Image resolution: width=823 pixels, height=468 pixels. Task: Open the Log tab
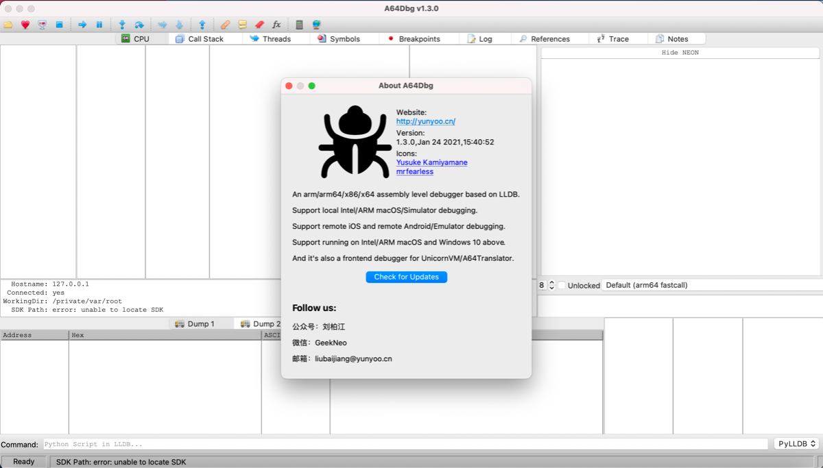(x=485, y=39)
